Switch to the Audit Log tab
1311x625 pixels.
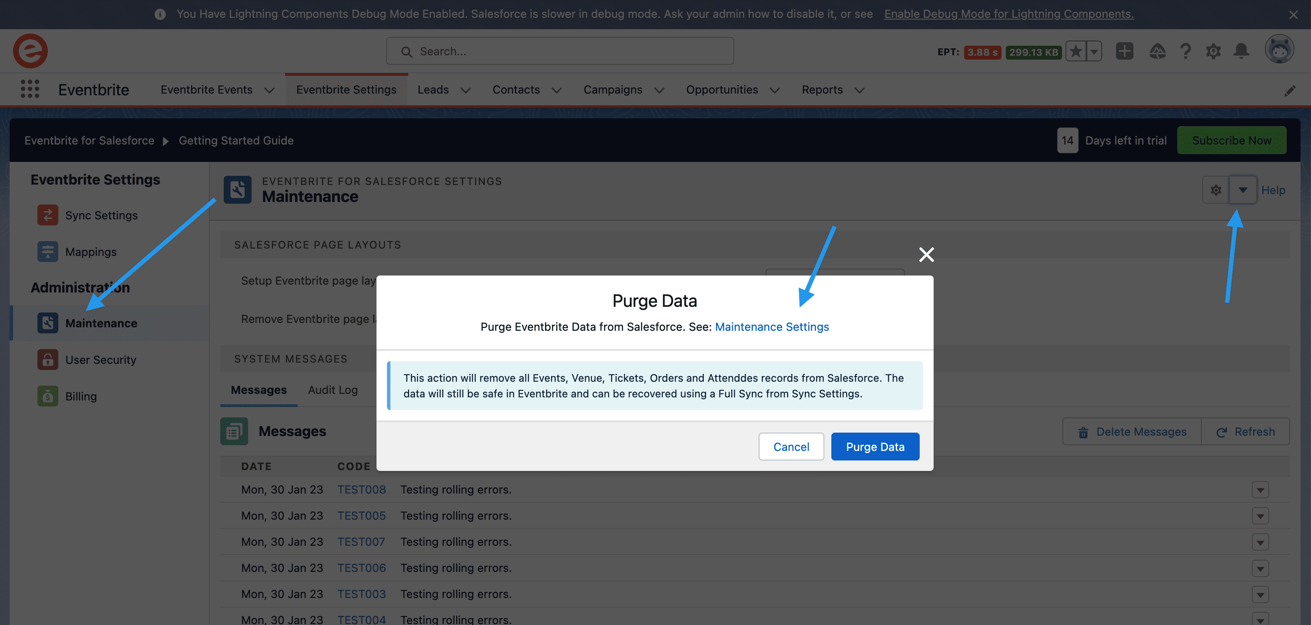333,390
